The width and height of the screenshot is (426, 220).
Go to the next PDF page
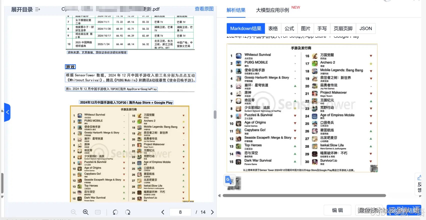pyautogui.click(x=212, y=212)
